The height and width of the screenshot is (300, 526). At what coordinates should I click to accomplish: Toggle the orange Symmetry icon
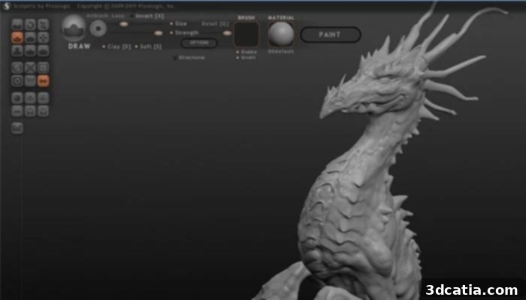pos(44,81)
